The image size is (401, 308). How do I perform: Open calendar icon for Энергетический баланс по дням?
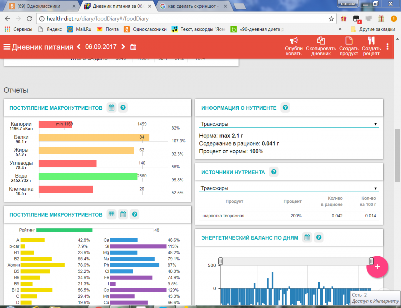tap(308, 237)
